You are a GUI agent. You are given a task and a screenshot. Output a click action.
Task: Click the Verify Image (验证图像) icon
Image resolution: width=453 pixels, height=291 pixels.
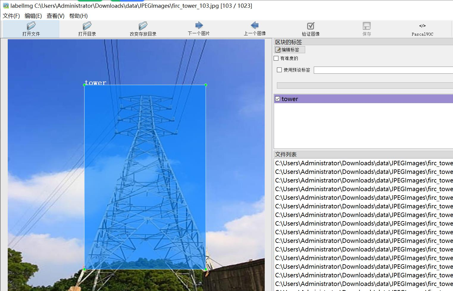311,26
